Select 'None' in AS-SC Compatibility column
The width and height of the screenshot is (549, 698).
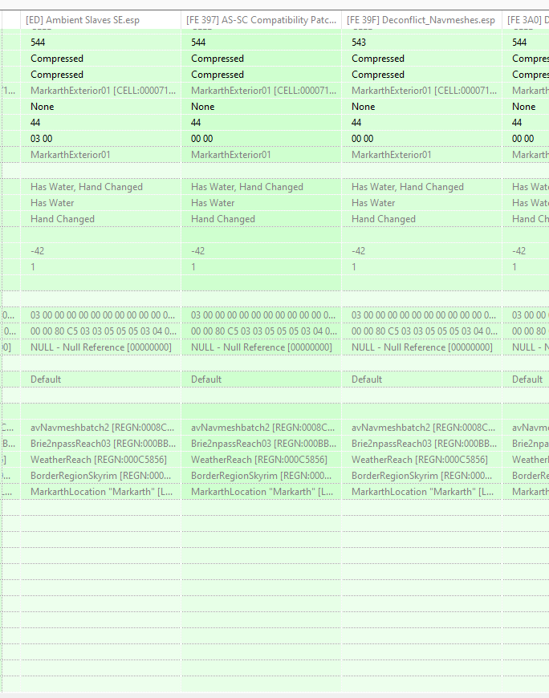click(x=202, y=107)
